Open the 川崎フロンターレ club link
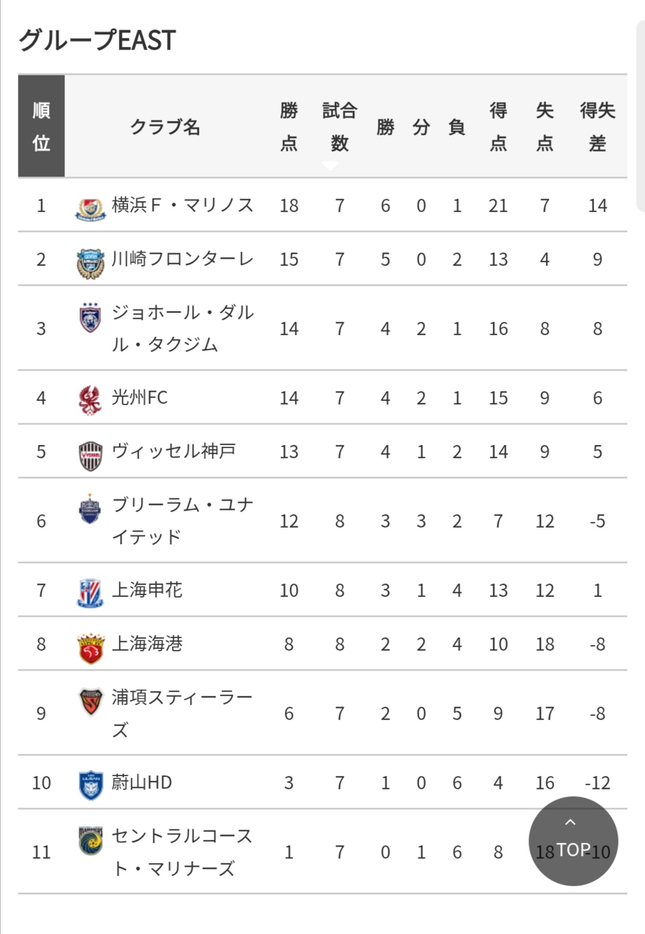 [183, 259]
